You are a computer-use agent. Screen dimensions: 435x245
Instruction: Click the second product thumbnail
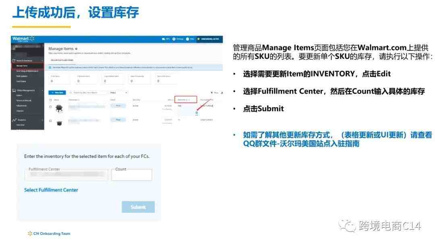(x=59, y=122)
